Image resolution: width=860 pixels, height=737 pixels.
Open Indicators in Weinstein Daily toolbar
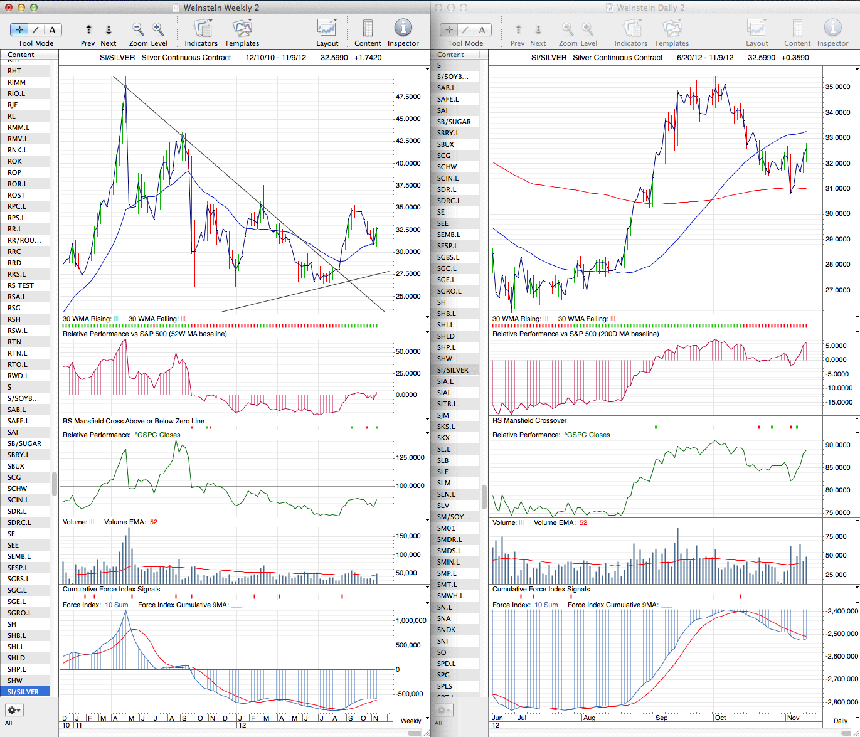[x=631, y=28]
